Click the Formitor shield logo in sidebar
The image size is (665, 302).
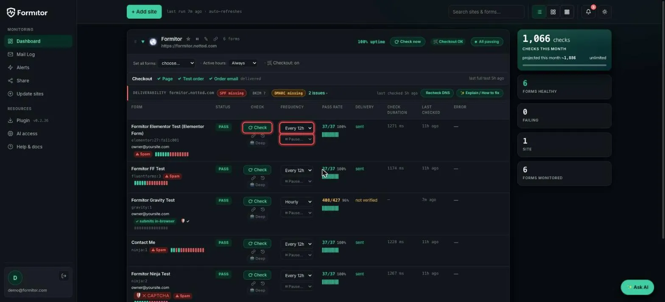click(x=11, y=12)
